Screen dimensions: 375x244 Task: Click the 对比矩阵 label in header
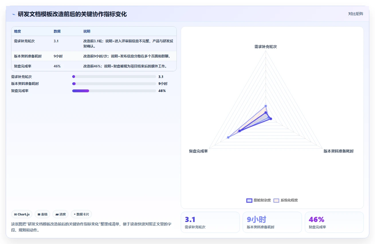coord(356,14)
